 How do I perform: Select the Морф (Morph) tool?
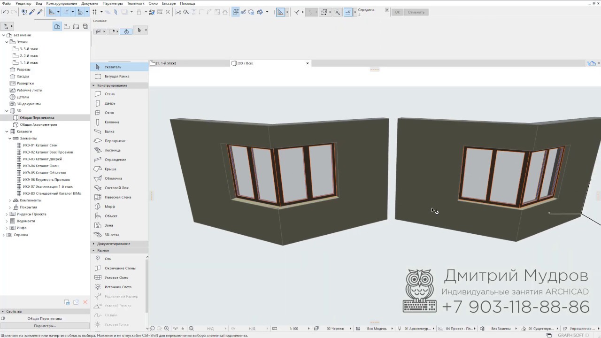tap(119, 207)
